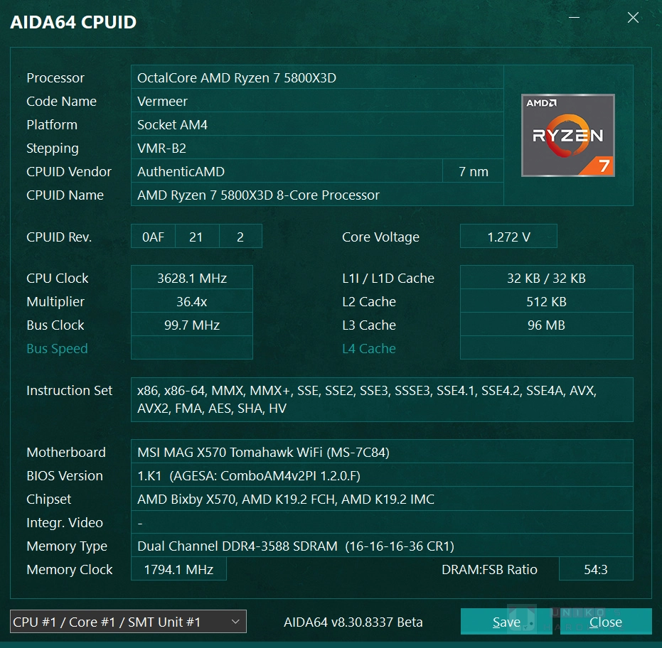Click the Platform value Socket AM4
The height and width of the screenshot is (648, 662).
coord(317,124)
